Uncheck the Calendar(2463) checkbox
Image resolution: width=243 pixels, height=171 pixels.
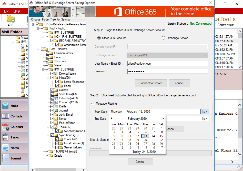coord(52,98)
